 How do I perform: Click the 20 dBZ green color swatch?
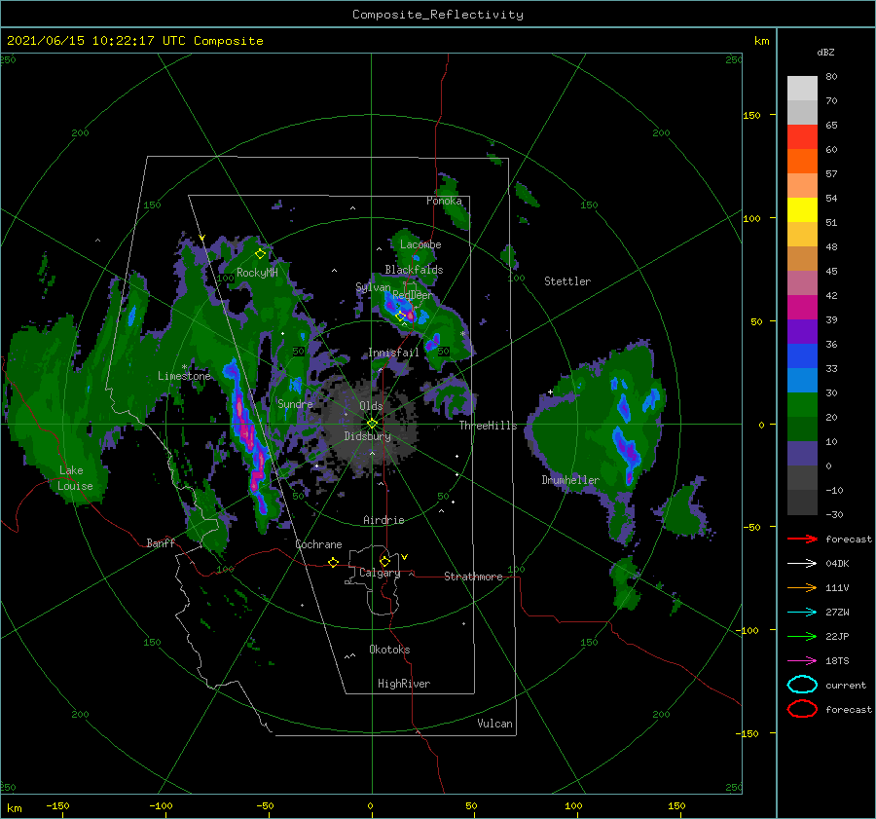[x=802, y=428]
